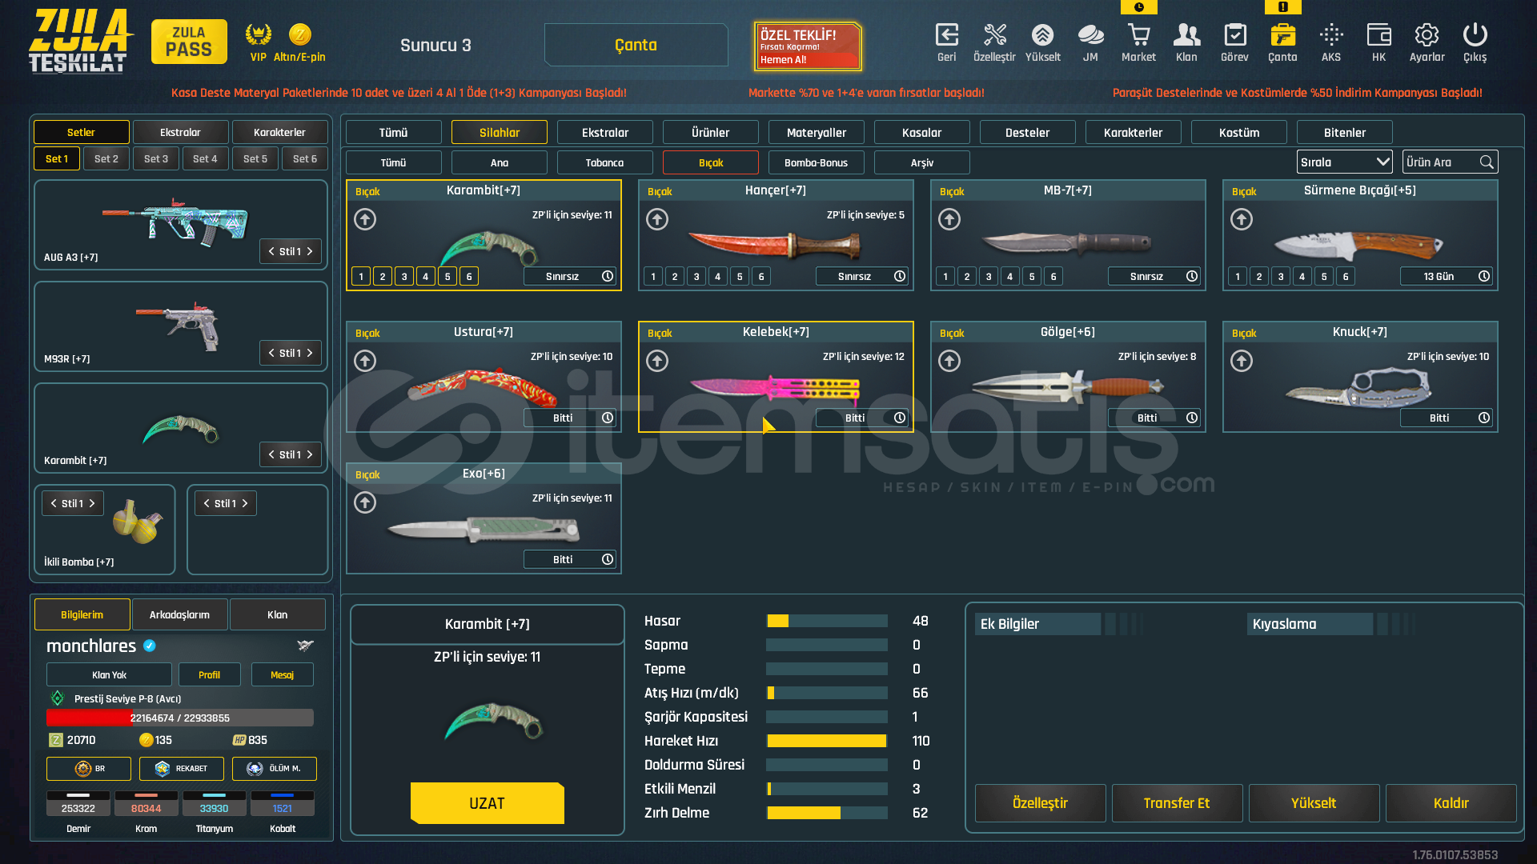Viewport: 1537px width, 864px height.
Task: Click the Altın/E-pin coin icon
Action: [x=299, y=34]
